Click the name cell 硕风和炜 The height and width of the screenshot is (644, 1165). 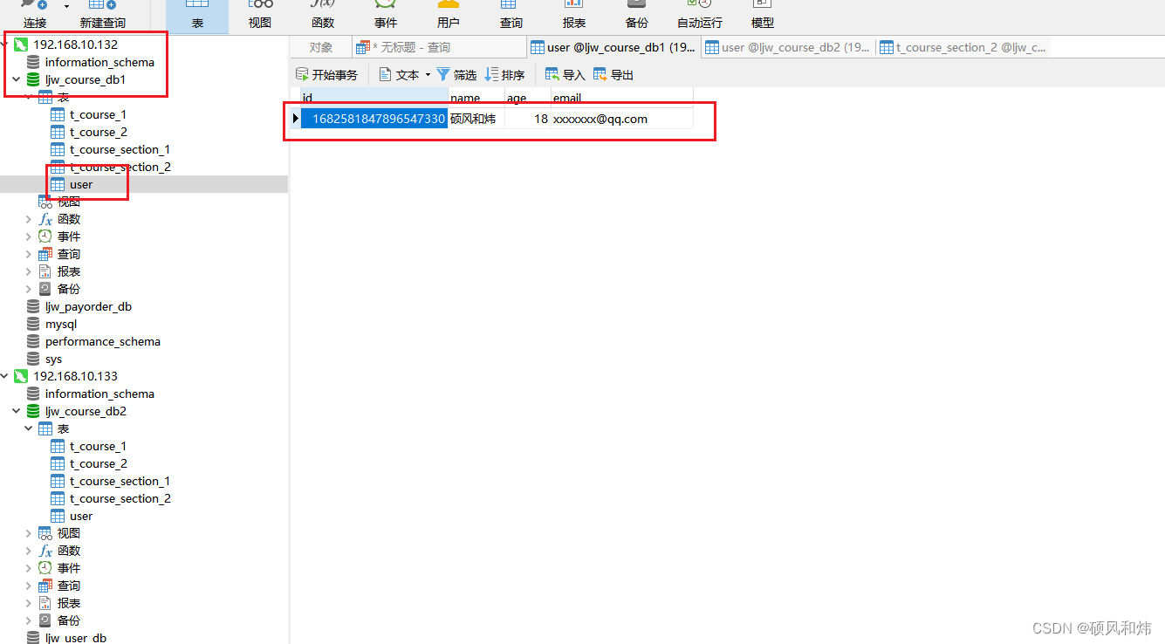[x=476, y=119]
